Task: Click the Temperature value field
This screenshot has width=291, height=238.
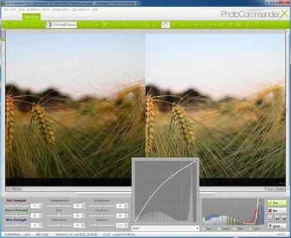Action: coord(78,206)
